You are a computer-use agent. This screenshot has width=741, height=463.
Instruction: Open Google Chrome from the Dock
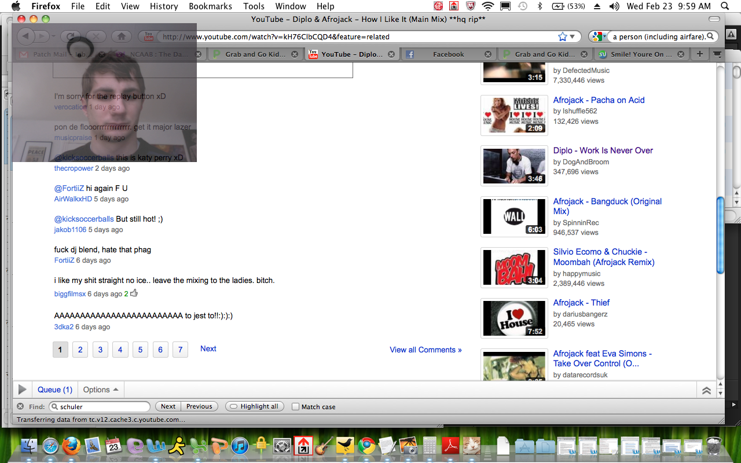point(366,446)
